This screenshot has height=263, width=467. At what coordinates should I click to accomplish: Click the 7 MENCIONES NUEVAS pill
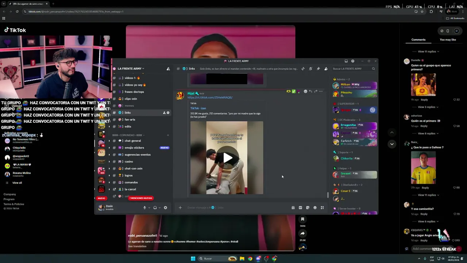[141, 198]
